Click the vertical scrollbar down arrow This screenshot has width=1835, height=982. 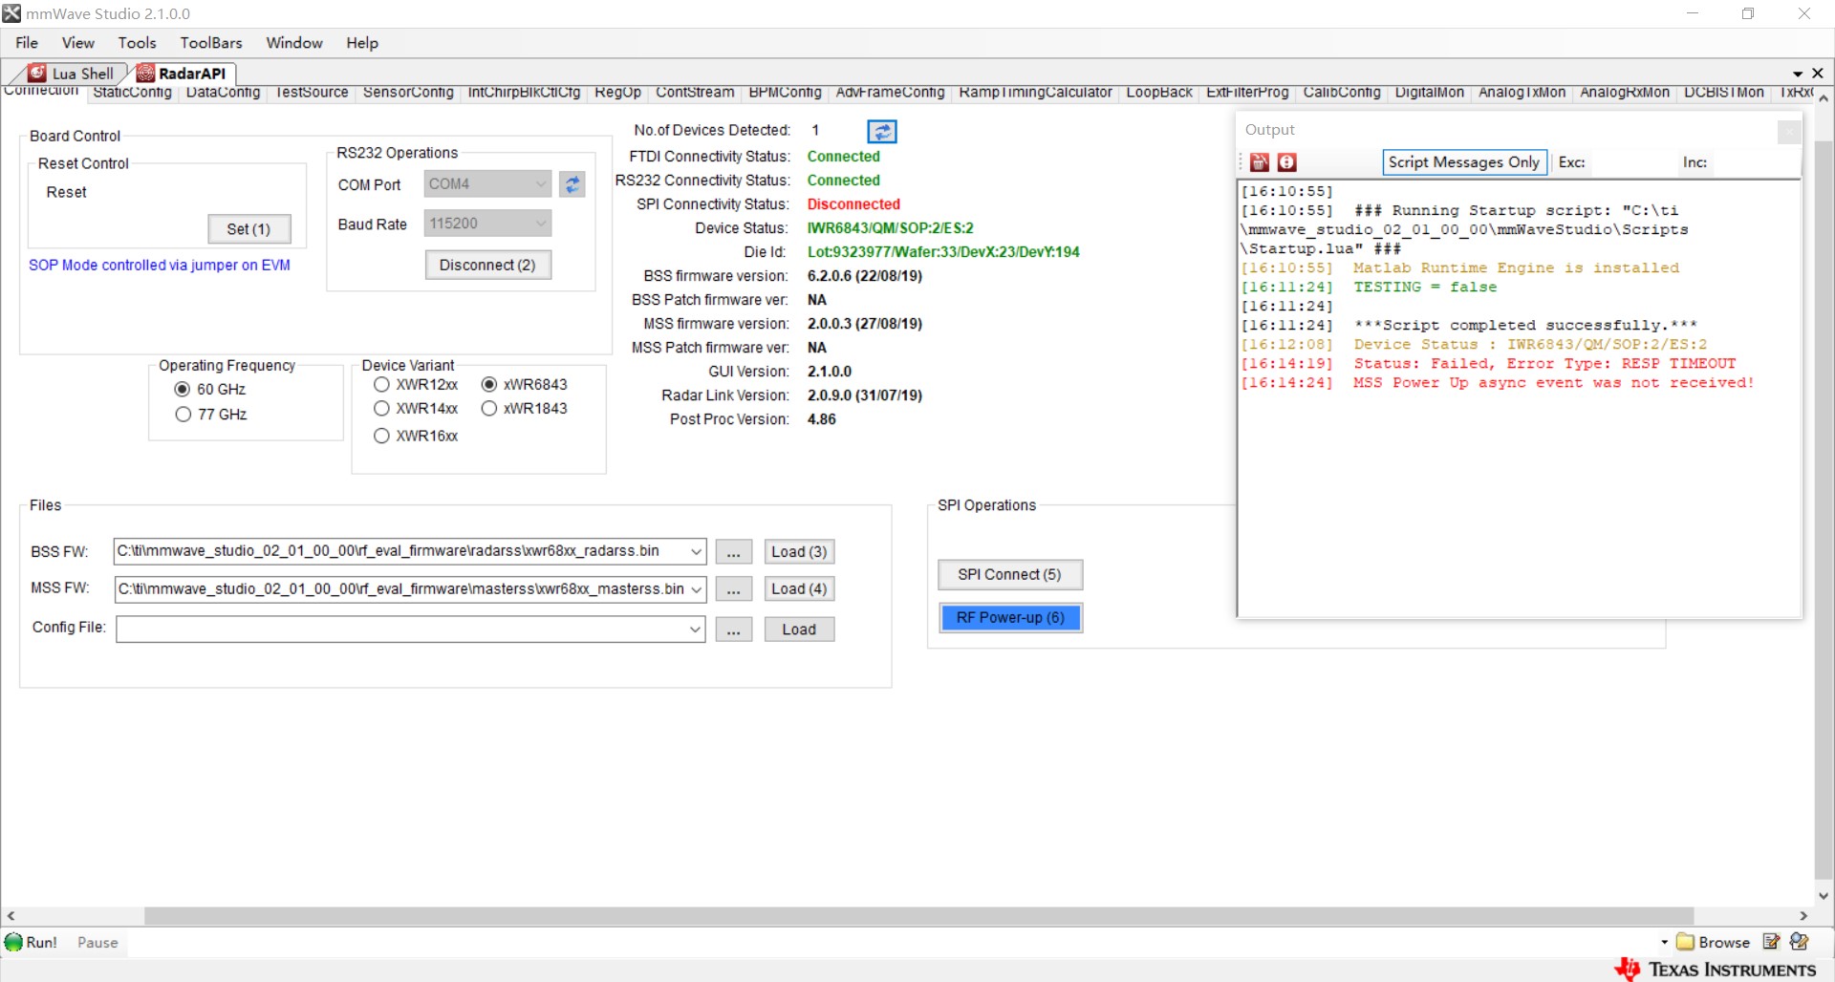(1824, 896)
